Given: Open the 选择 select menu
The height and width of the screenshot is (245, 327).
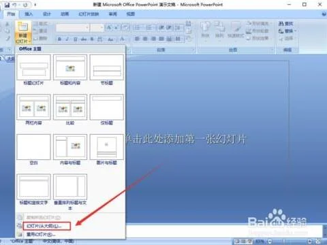Looking at the screenshot, I should click(287, 38).
